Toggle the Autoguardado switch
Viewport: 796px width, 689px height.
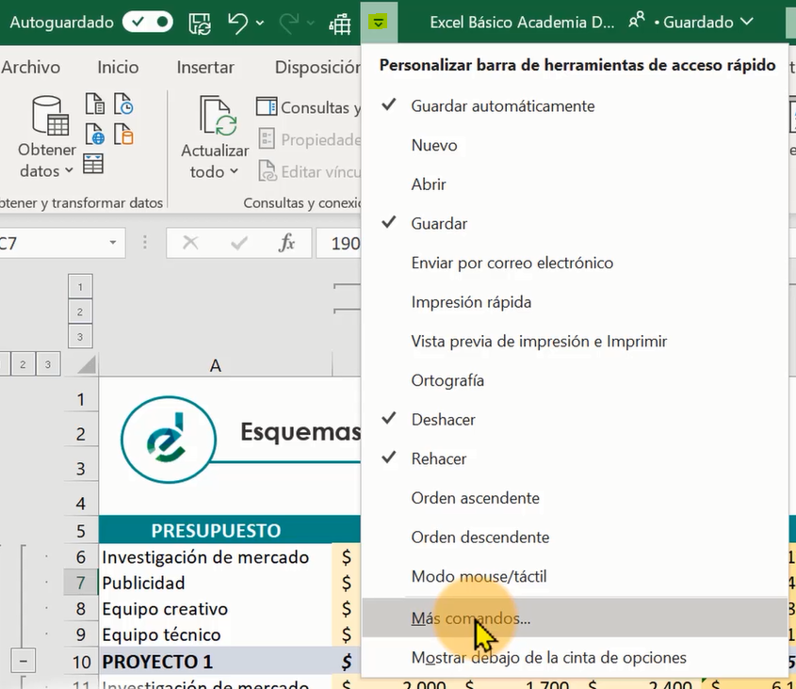(147, 23)
